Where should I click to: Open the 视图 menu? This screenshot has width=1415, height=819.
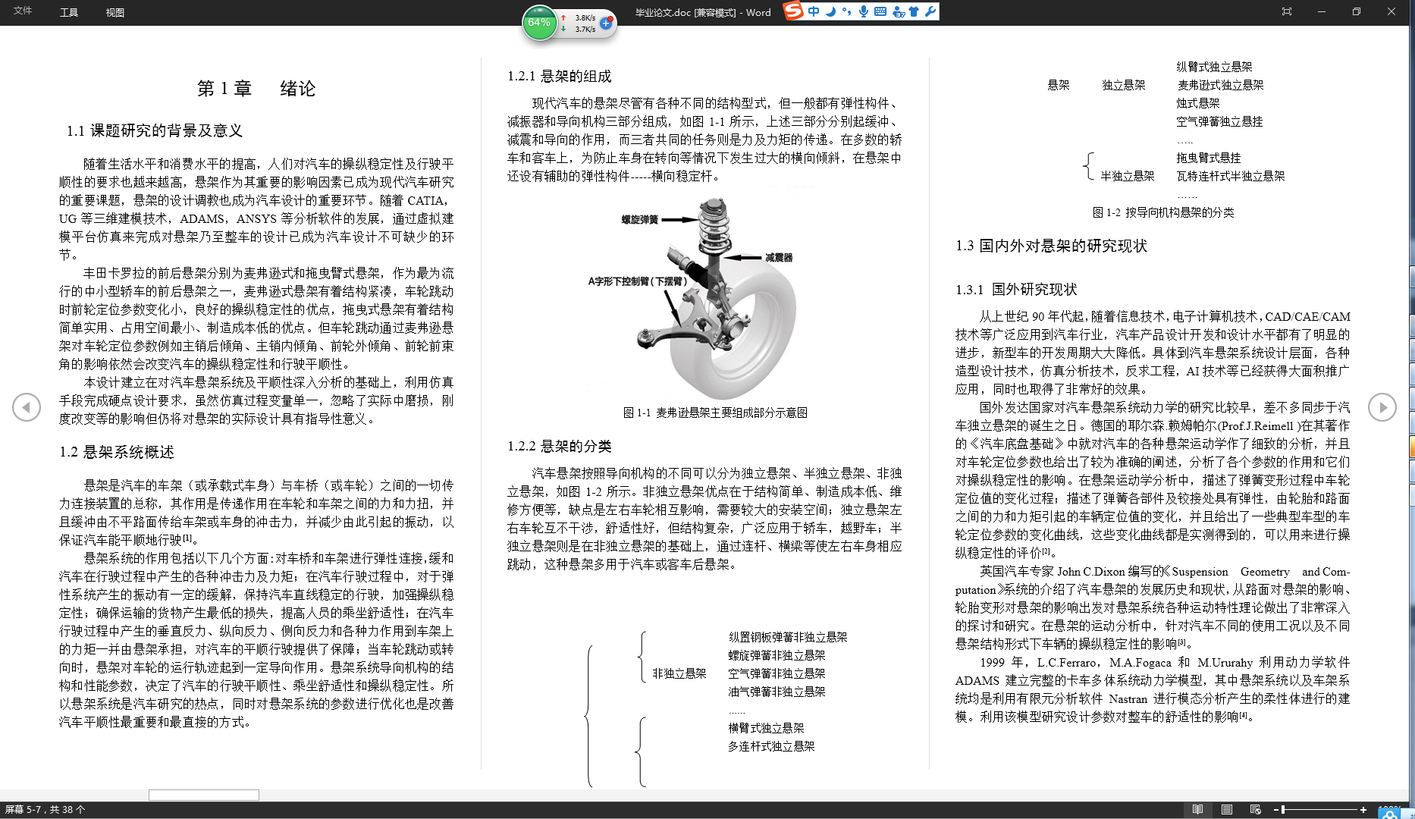coord(115,12)
